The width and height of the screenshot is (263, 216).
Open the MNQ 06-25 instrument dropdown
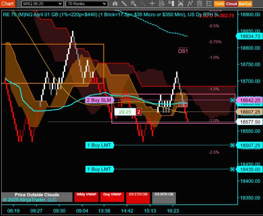[43, 4]
